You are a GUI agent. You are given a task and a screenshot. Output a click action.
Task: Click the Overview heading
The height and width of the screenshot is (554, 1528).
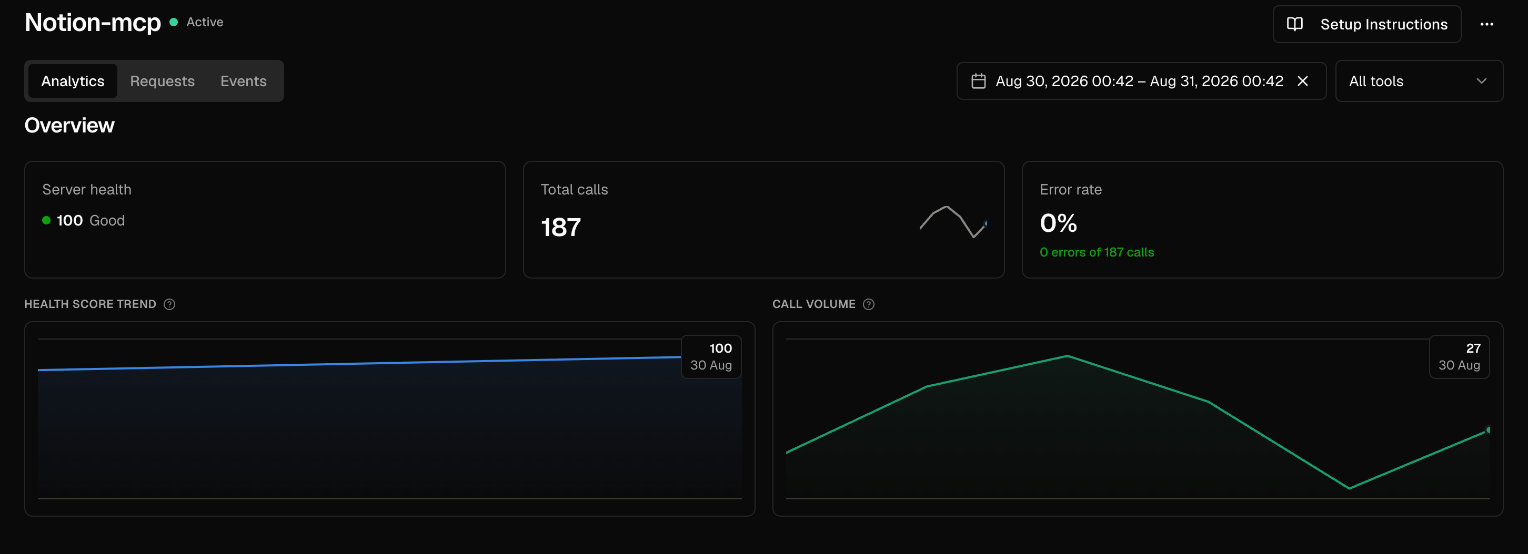[69, 126]
